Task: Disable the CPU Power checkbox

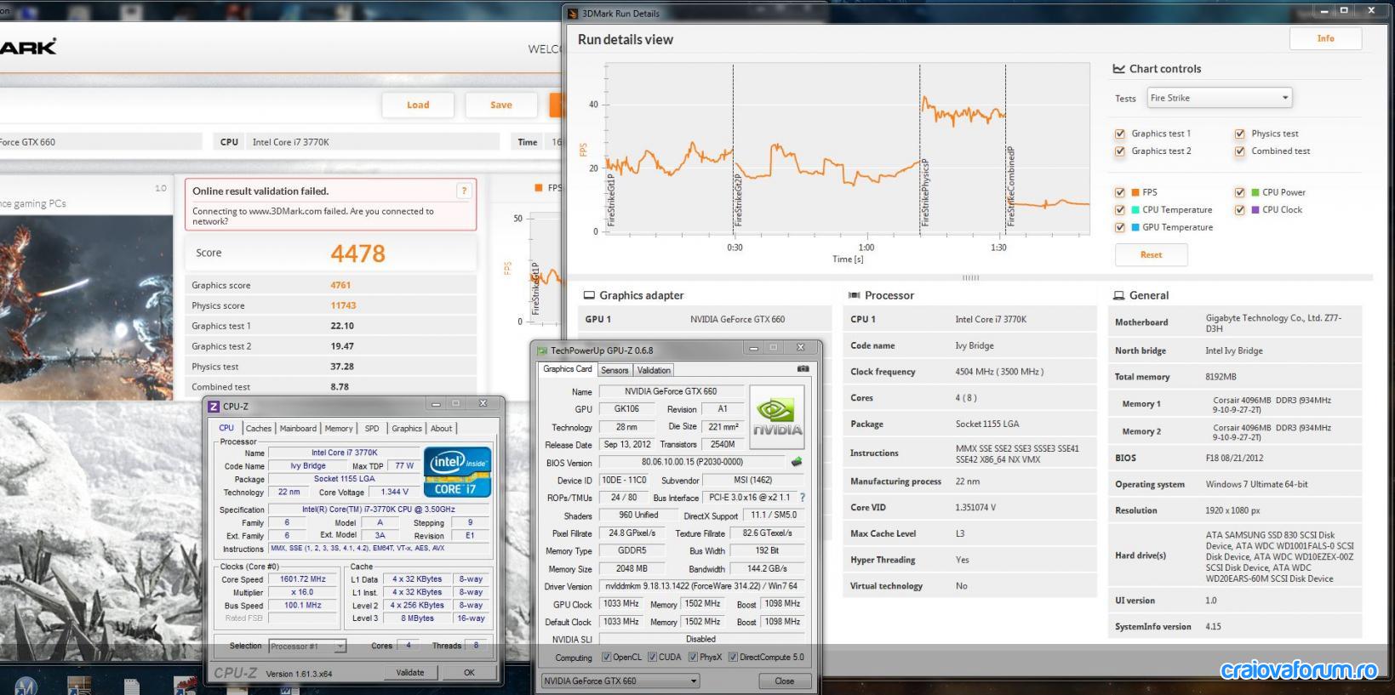Action: click(1240, 192)
